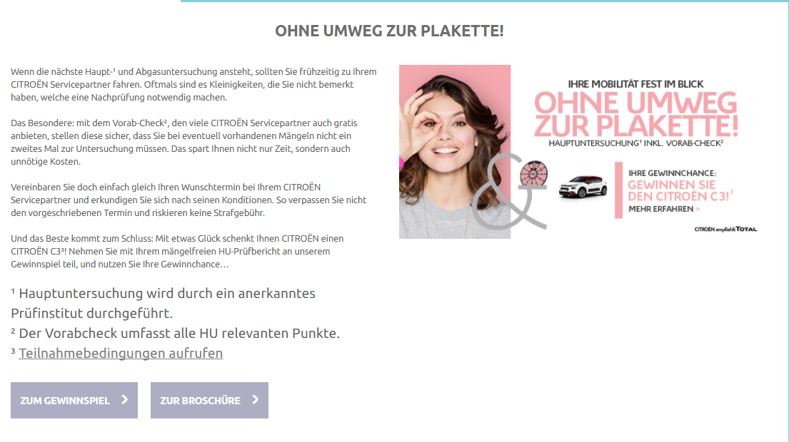This screenshot has height=442, width=789.
Task: Click the pink HU-Plakette badge icon
Action: click(533, 173)
